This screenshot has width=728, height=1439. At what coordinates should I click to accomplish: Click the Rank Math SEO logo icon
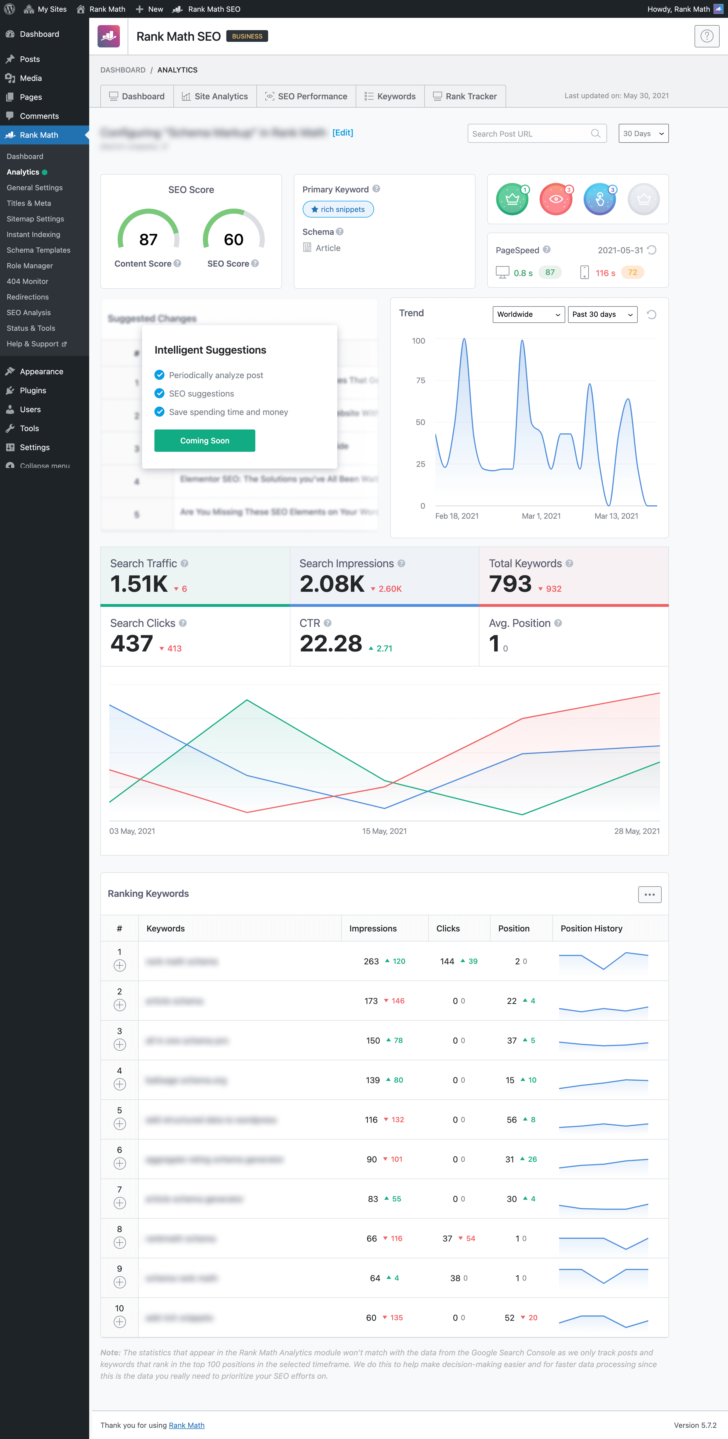(x=109, y=36)
